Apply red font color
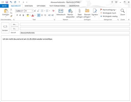Viewport: 131px width, 102px height. coord(33,15)
